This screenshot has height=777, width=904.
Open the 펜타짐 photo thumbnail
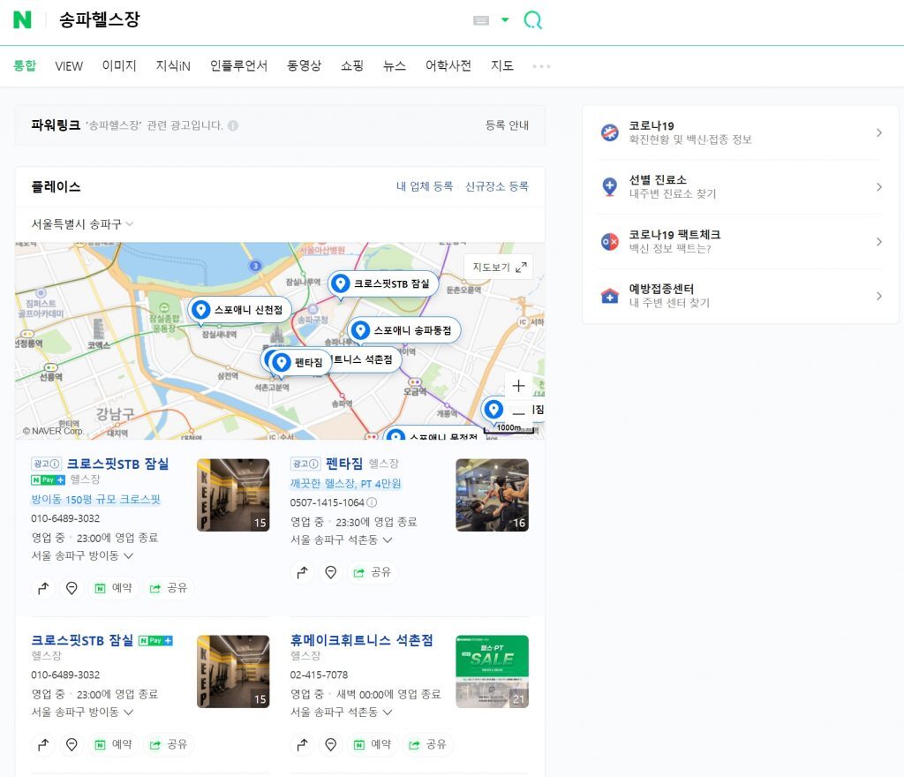(x=492, y=495)
